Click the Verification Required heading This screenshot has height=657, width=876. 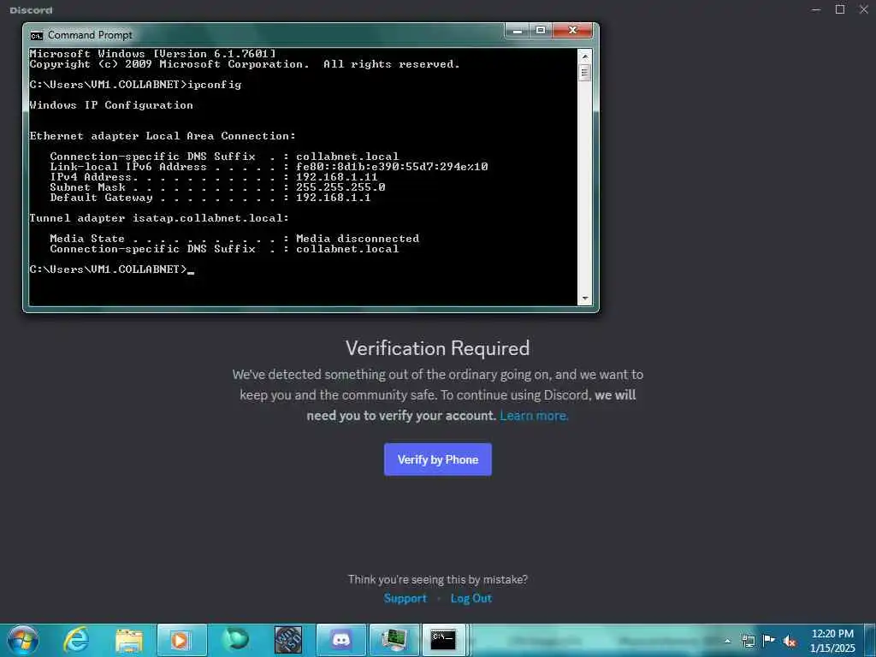[x=437, y=348]
